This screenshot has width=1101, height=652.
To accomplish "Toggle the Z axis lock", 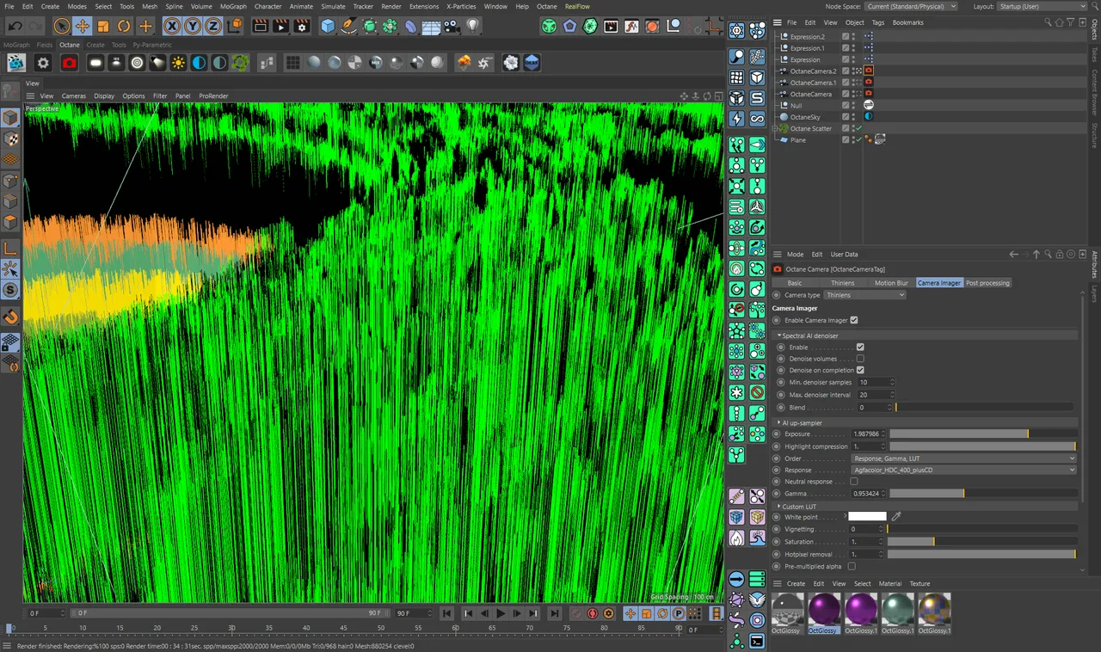I will [212, 27].
